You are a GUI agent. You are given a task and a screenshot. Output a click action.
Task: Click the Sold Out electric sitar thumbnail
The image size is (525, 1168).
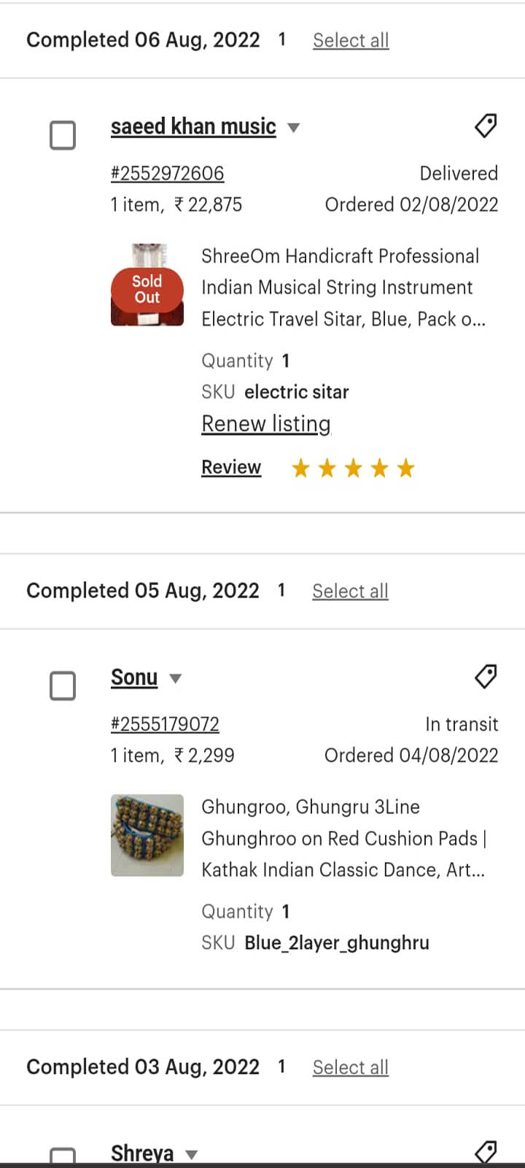147,285
